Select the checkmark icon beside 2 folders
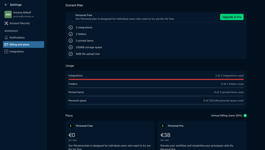 [x=71, y=34]
